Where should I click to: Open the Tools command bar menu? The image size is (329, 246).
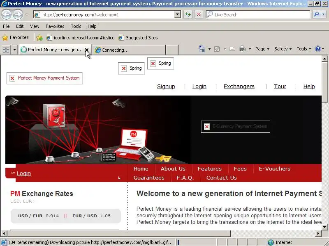click(x=304, y=49)
